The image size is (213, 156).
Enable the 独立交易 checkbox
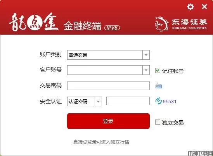158,122
